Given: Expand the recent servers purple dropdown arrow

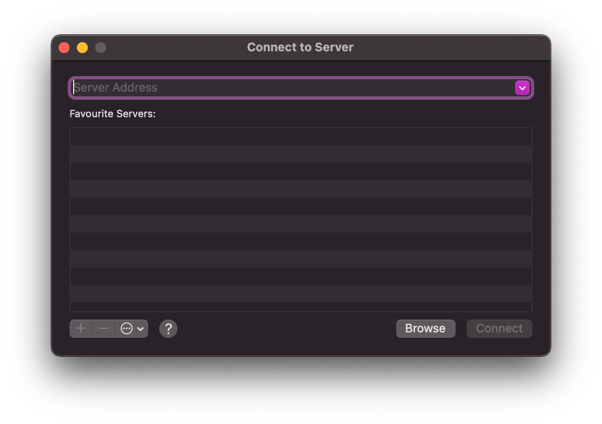Looking at the screenshot, I should coord(522,88).
